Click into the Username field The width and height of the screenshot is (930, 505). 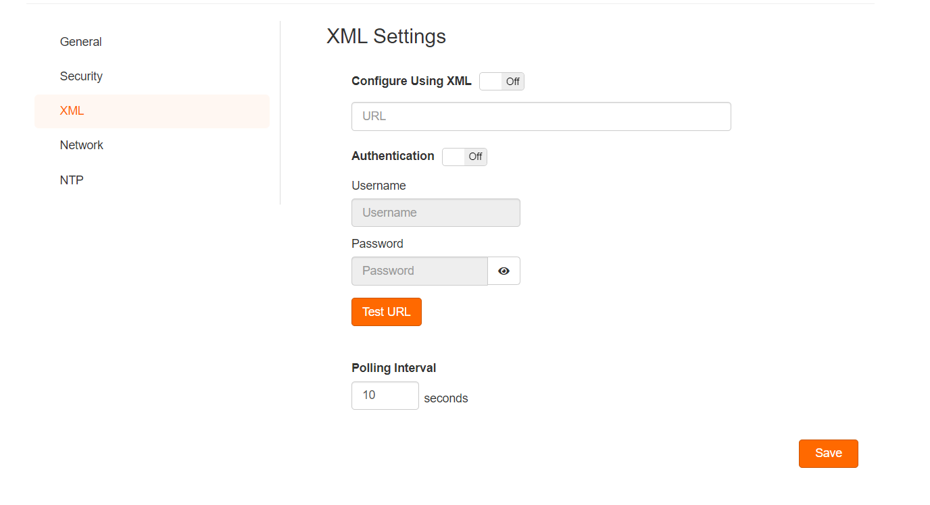[x=436, y=213]
